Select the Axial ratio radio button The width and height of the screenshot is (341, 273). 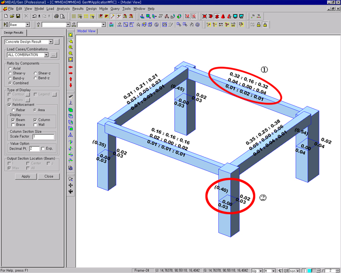click(11, 68)
